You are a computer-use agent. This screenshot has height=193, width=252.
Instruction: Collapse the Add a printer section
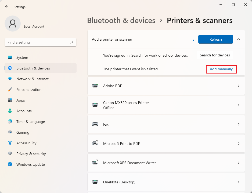tap(239, 39)
